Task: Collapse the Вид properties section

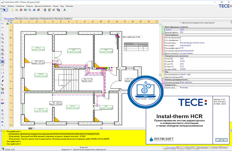Action: coord(163,72)
